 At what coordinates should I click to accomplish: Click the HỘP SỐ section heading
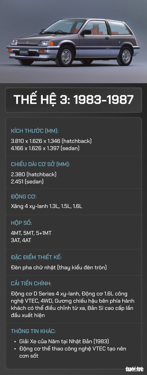[21, 223]
